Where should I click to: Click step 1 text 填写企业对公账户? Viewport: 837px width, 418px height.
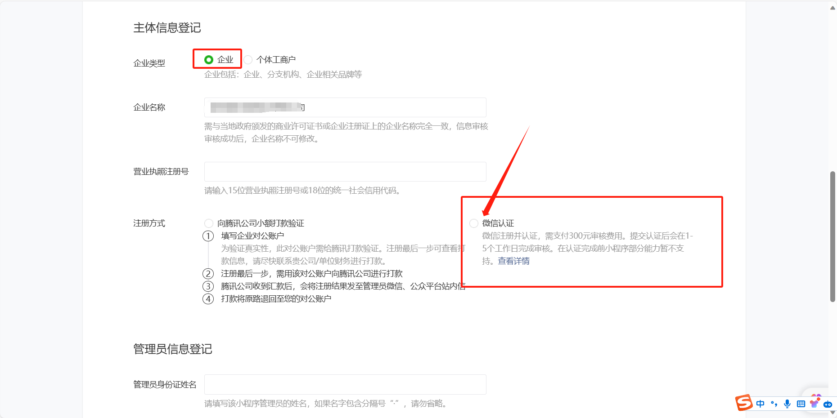252,236
